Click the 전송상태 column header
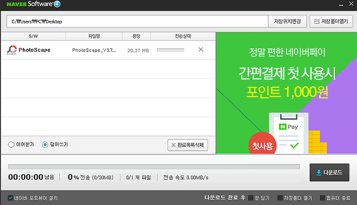 (183, 36)
